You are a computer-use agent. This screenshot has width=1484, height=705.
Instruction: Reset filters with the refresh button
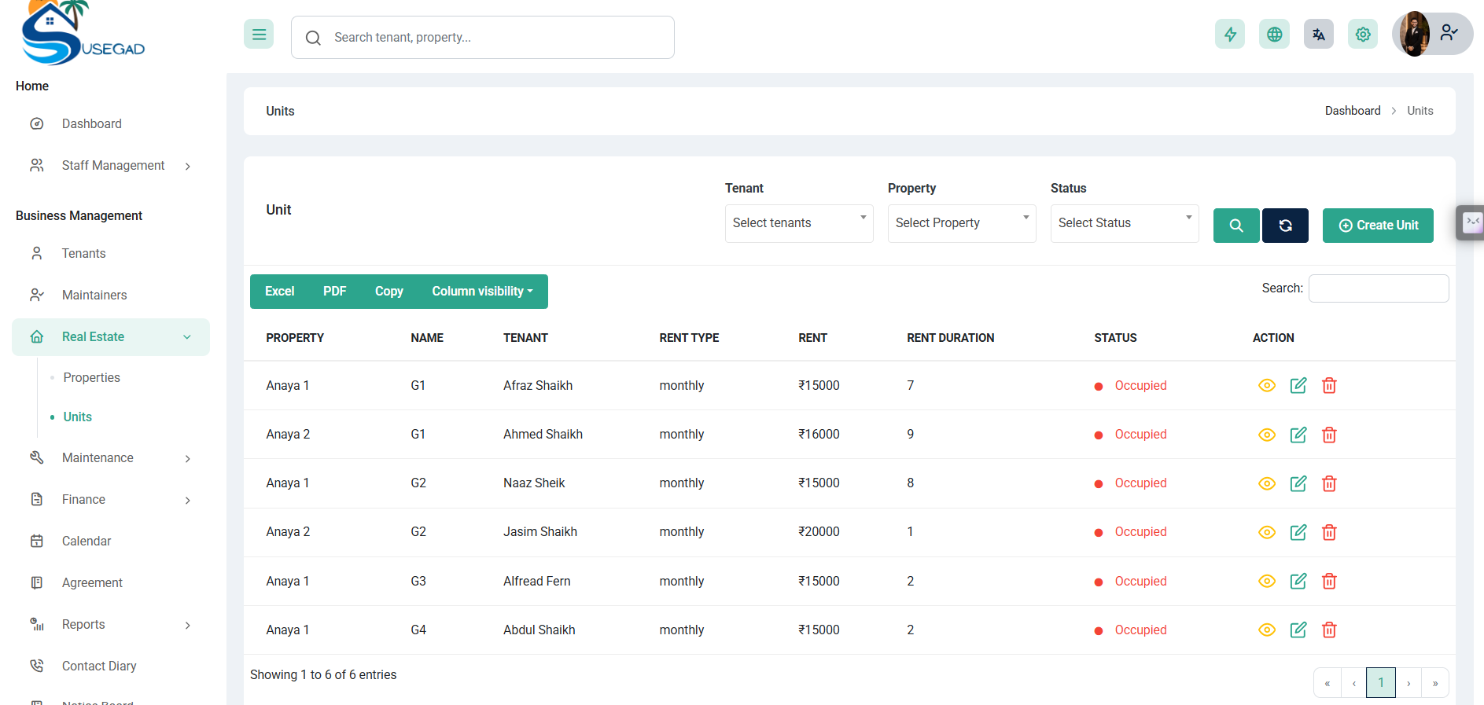pos(1285,226)
